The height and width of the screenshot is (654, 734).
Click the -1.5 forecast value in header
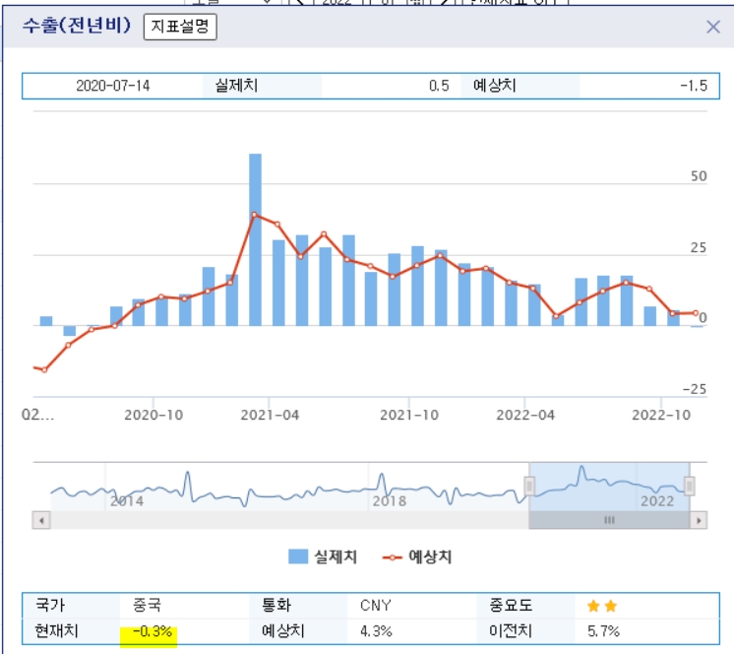coord(694,86)
